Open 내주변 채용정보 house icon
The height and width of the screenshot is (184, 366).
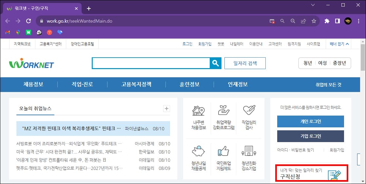199,111
